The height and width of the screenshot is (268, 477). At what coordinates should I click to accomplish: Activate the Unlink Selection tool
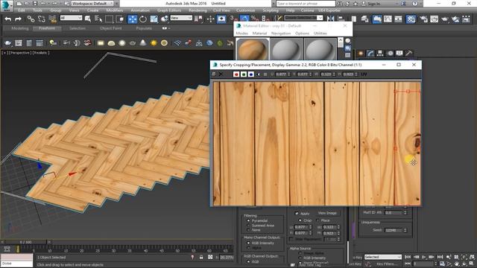42,19
